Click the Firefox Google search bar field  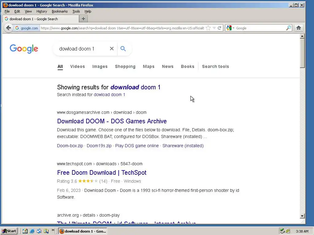(260, 28)
